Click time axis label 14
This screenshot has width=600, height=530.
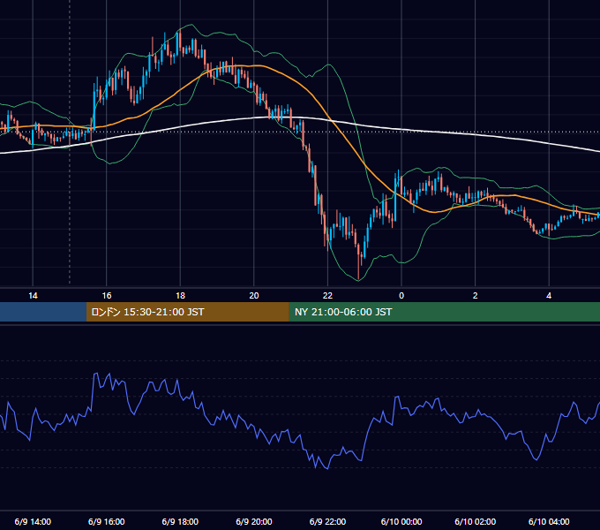[x=33, y=296]
